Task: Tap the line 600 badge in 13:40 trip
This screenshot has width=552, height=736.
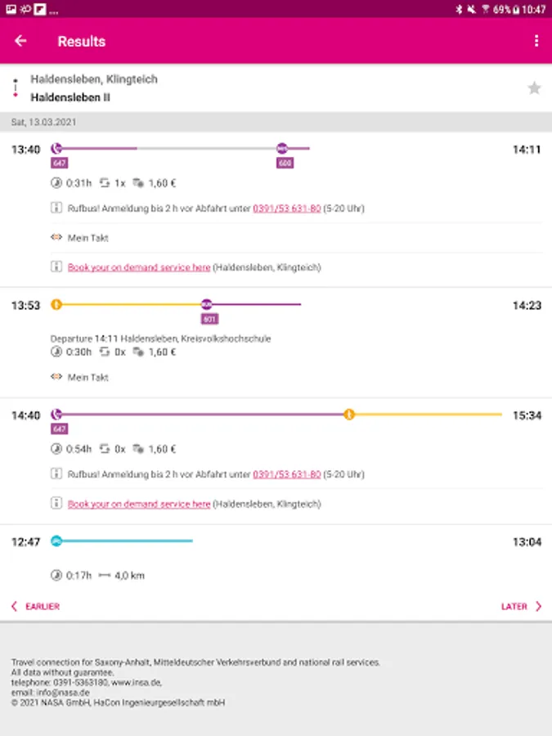Action: pyautogui.click(x=285, y=164)
